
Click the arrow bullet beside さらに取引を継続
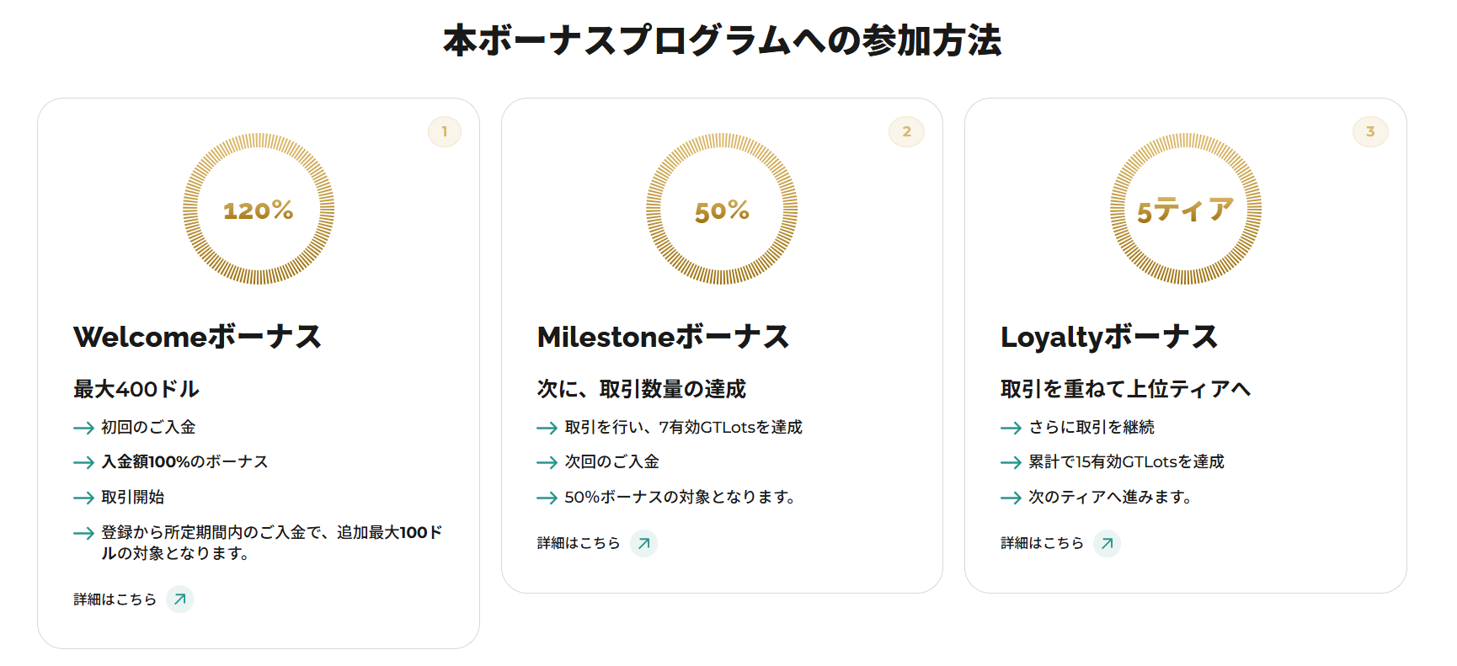click(x=1011, y=428)
